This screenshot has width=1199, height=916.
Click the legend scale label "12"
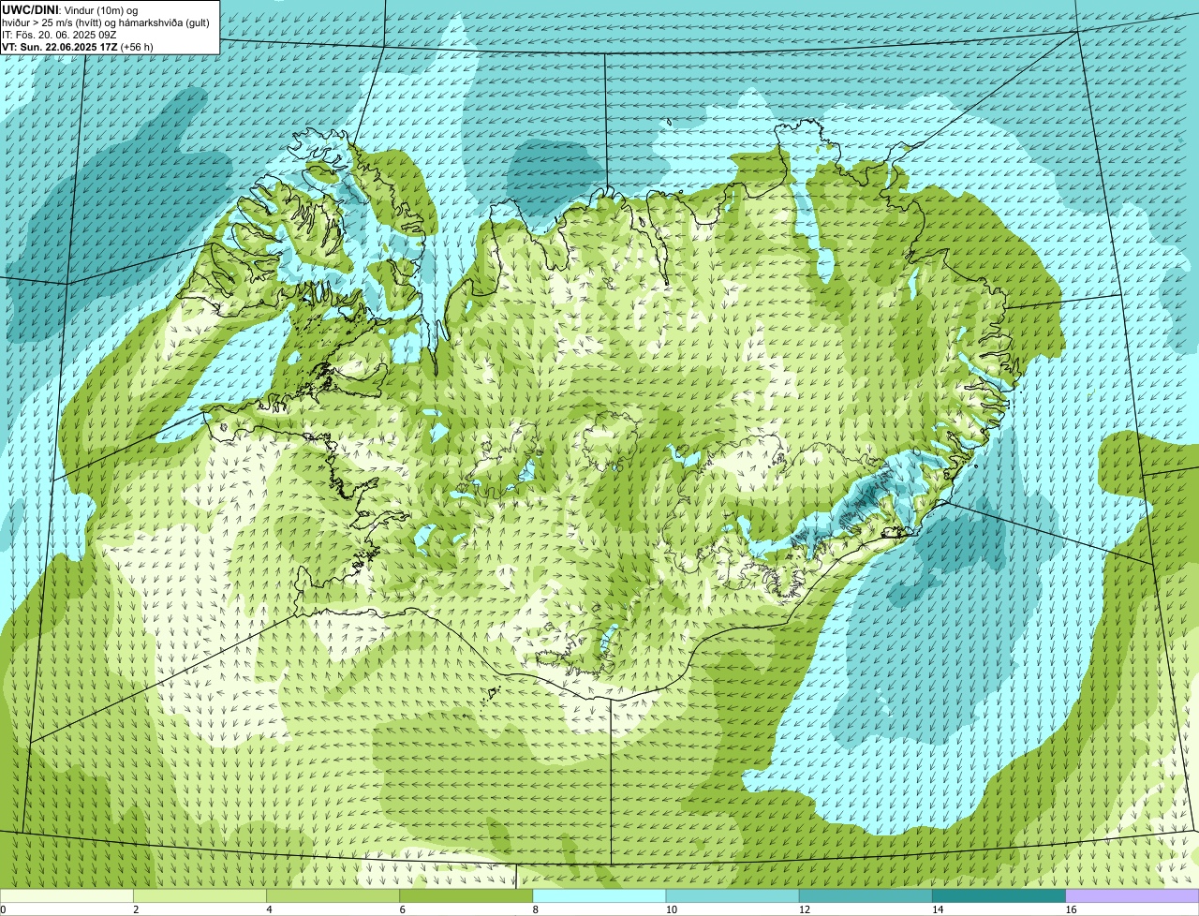coord(804,909)
